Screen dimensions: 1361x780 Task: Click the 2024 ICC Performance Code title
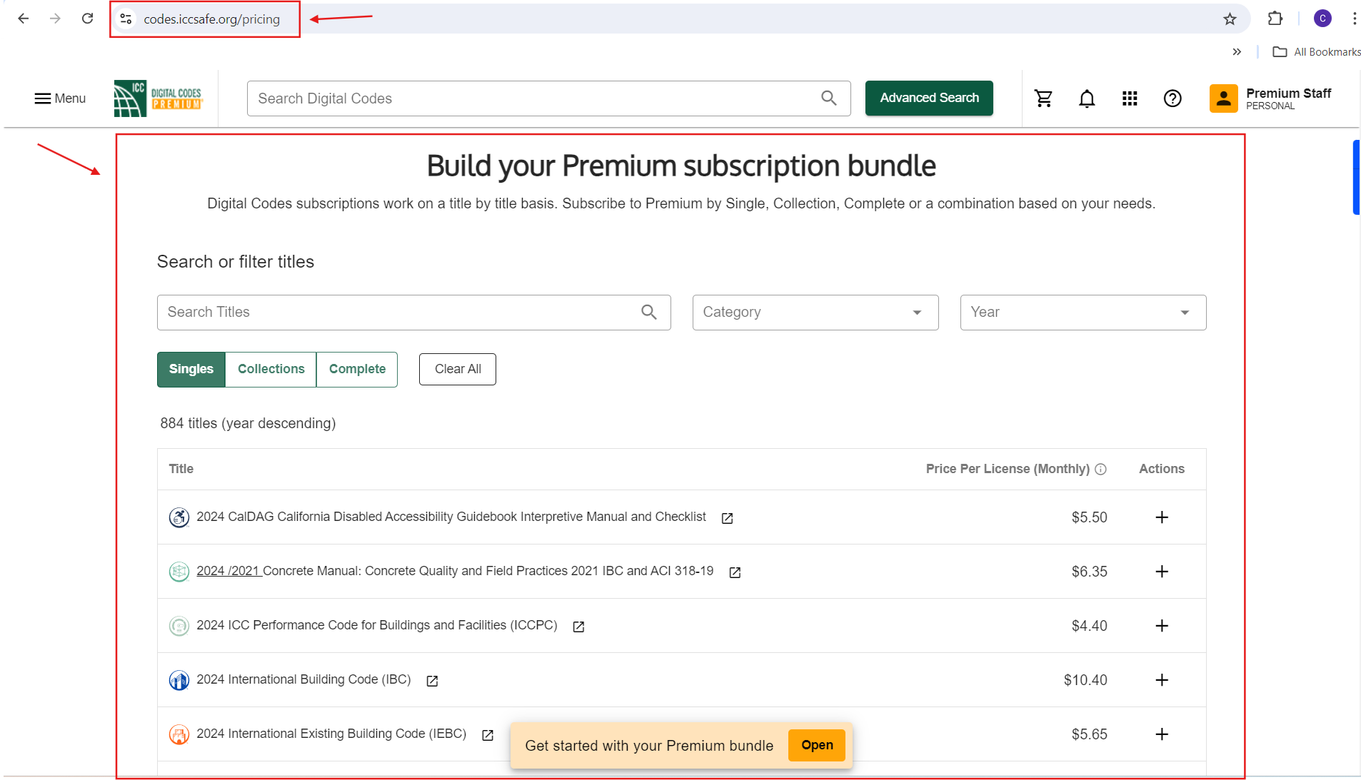click(377, 625)
